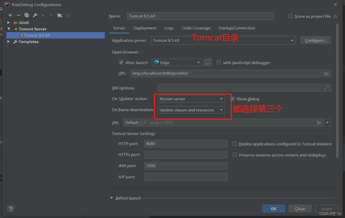The image size is (345, 218).
Task: Browse JRE folder icon
Action: pos(319,123)
